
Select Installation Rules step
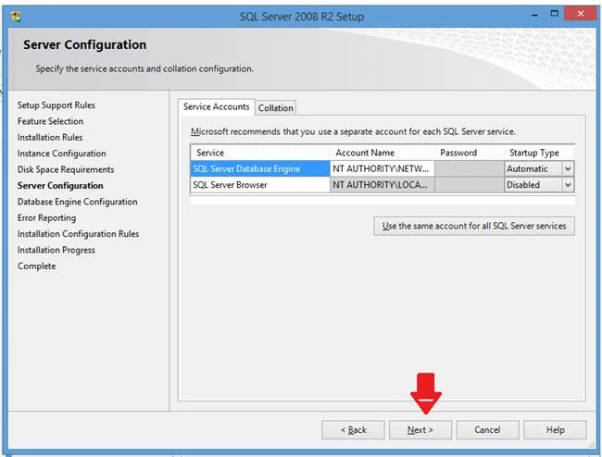50,137
